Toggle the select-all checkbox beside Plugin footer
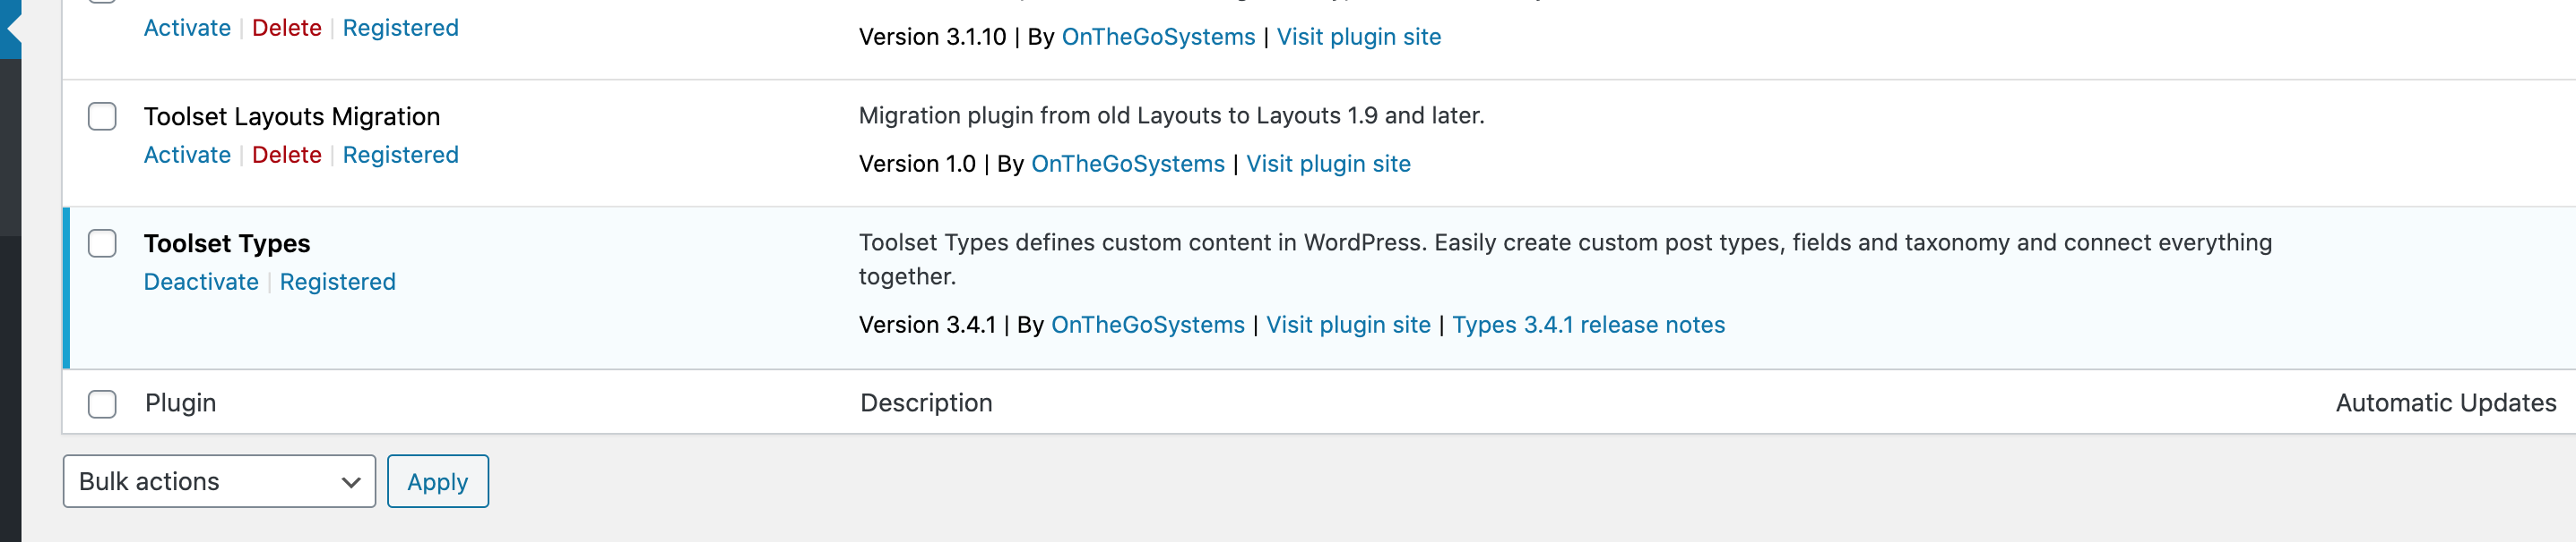The height and width of the screenshot is (542, 2576). [x=102, y=403]
